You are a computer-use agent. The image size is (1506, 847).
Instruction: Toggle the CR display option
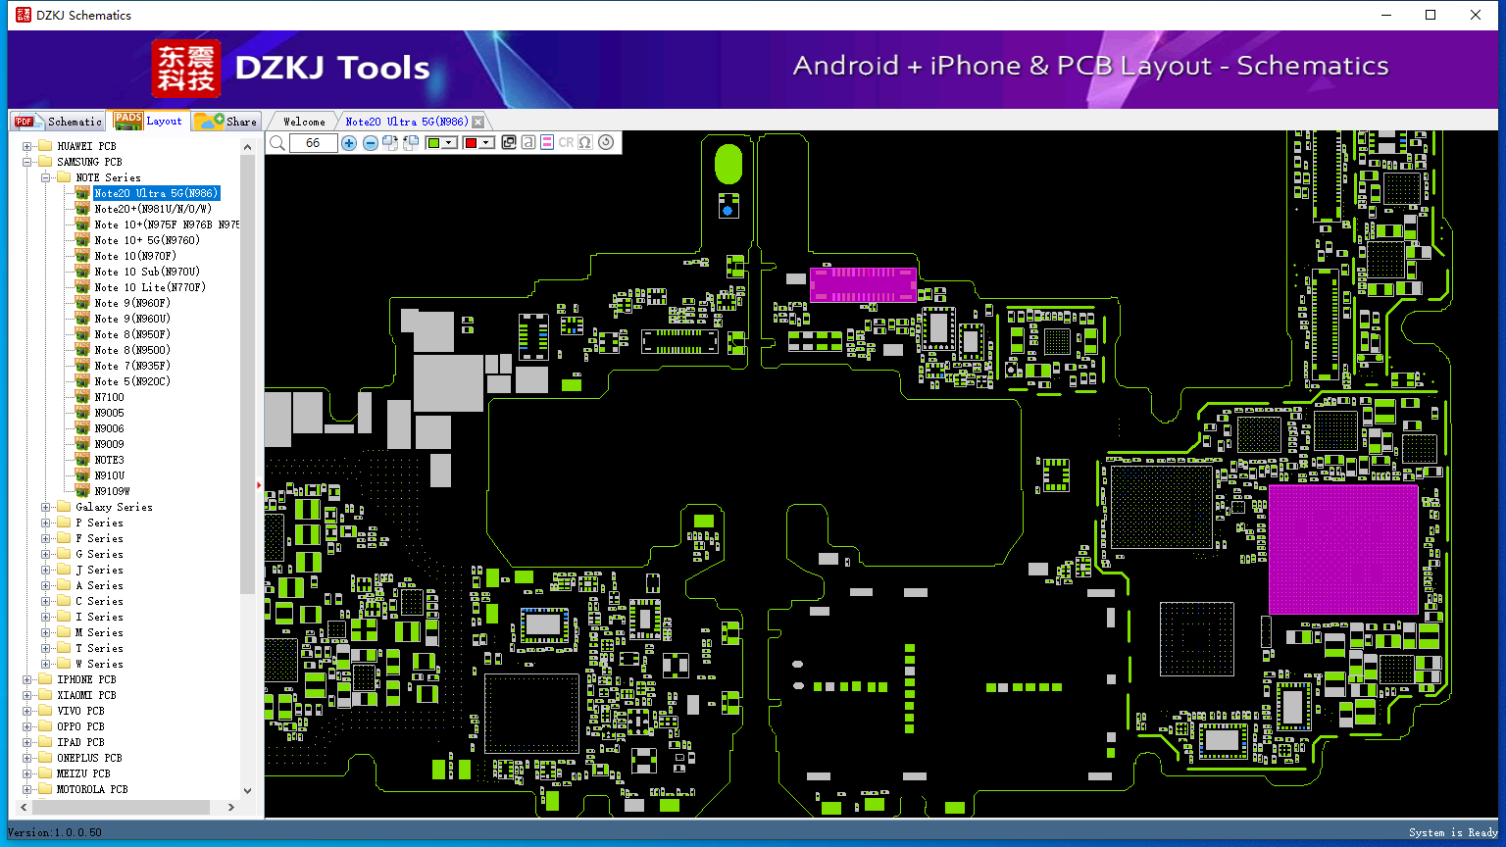566,143
